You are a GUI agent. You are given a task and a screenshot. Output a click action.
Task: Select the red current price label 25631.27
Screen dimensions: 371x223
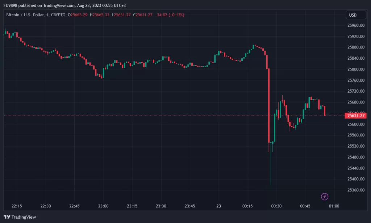coord(356,116)
